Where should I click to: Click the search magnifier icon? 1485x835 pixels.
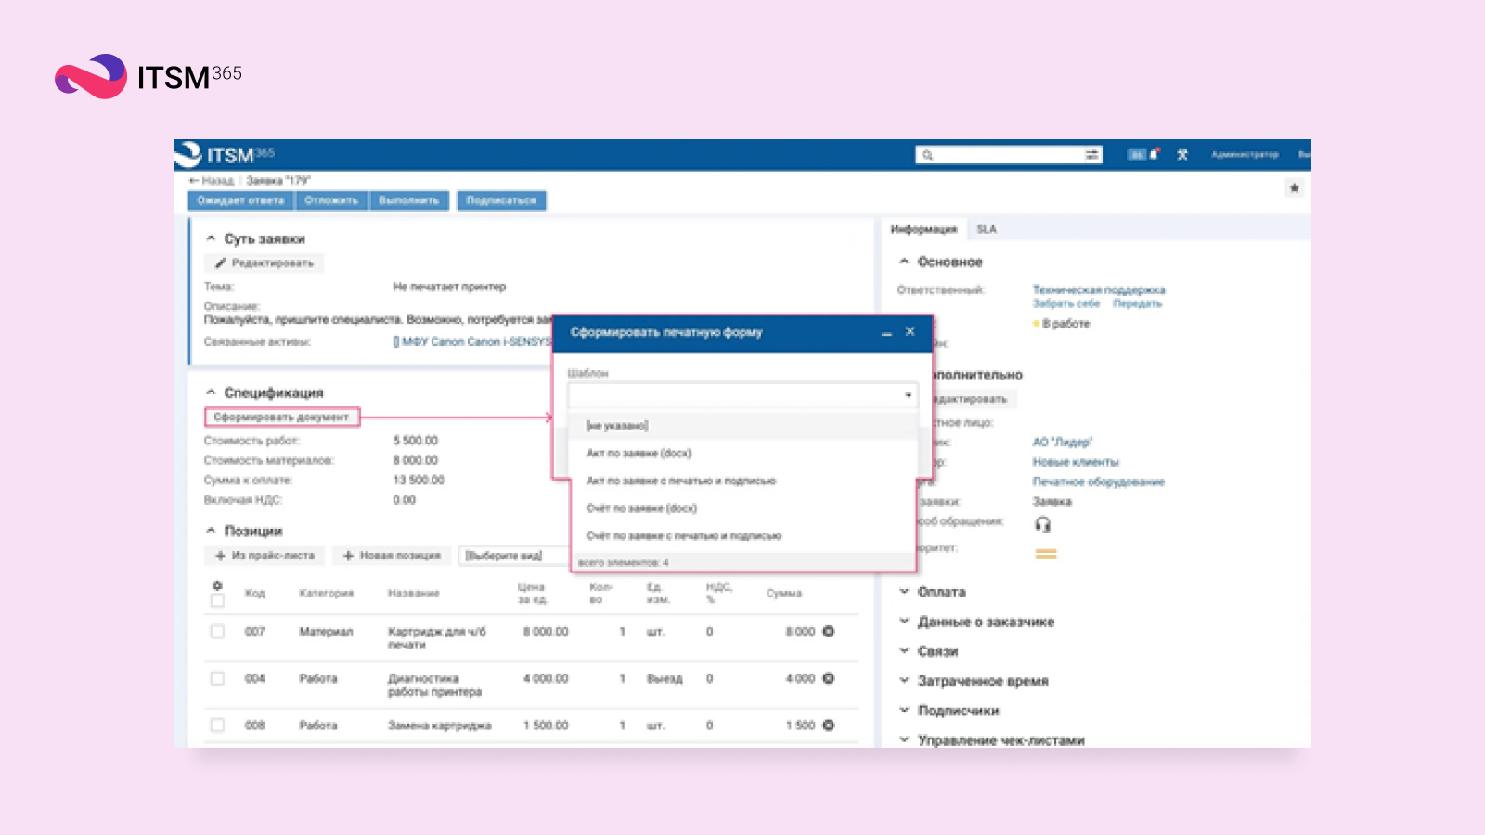[x=927, y=155]
